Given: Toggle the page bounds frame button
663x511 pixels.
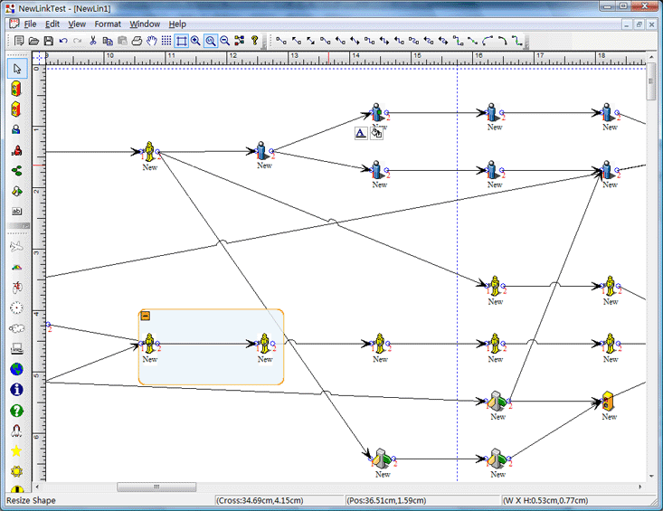Looking at the screenshot, I should pos(182,41).
